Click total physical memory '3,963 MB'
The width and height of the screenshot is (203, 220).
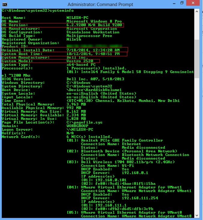76,104
